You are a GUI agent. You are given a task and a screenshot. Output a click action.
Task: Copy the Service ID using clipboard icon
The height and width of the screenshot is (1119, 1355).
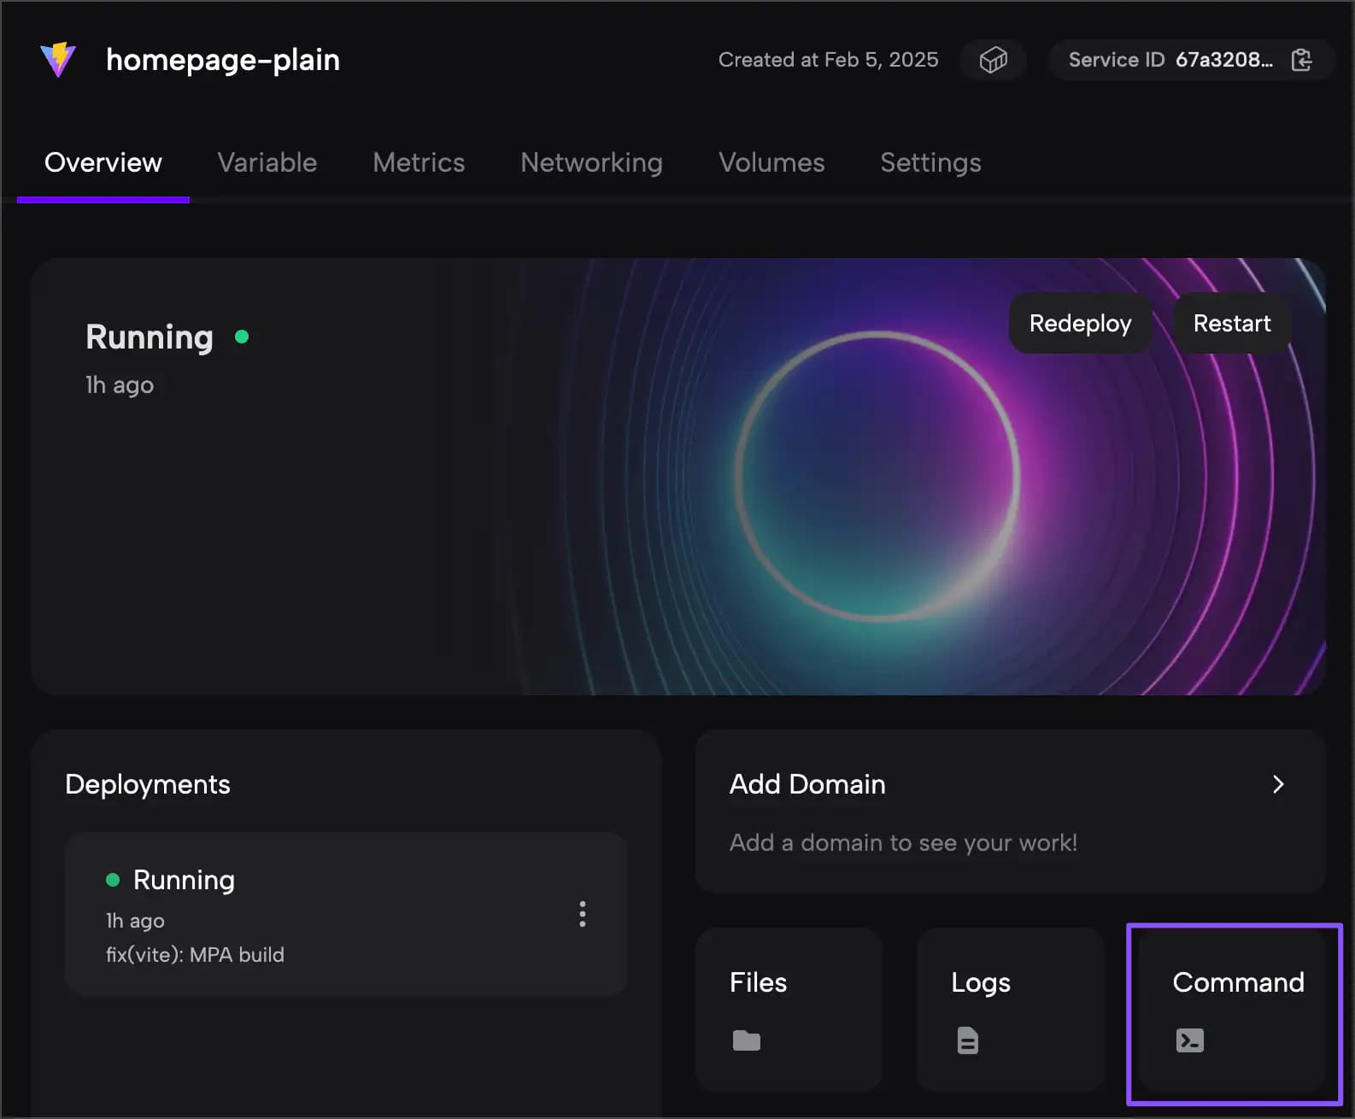tap(1301, 60)
